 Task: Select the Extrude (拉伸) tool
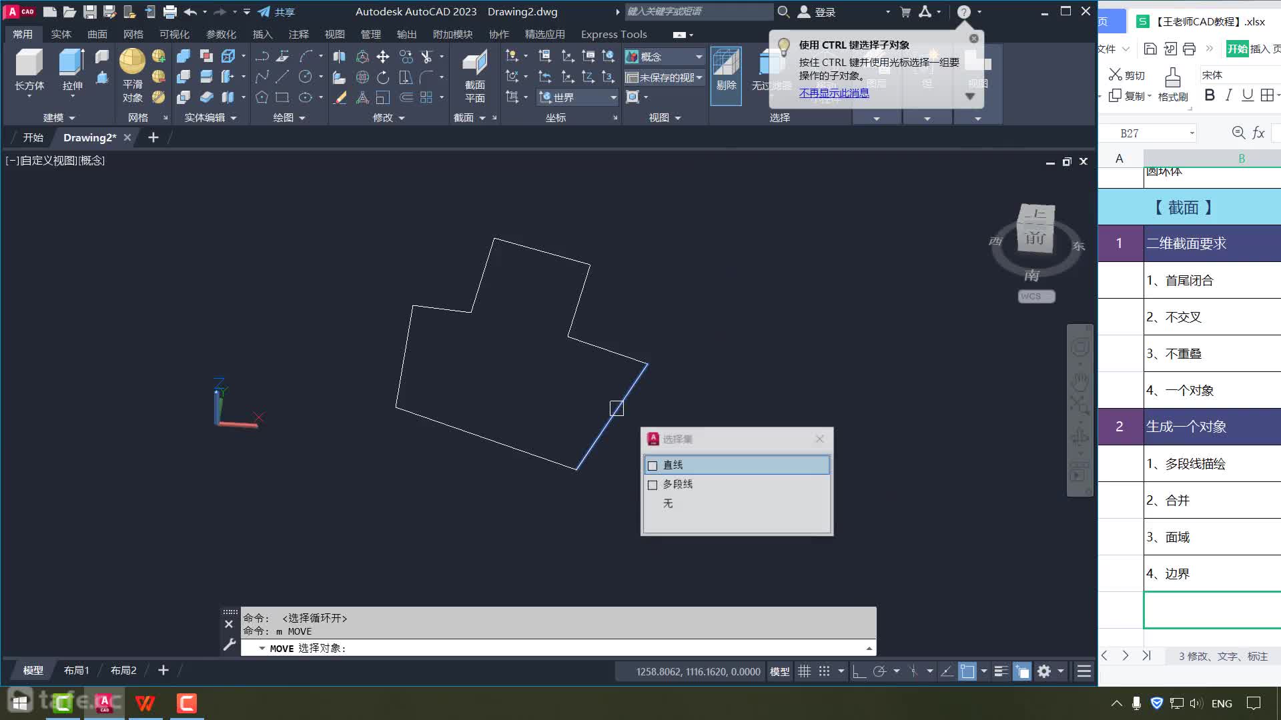pos(72,69)
